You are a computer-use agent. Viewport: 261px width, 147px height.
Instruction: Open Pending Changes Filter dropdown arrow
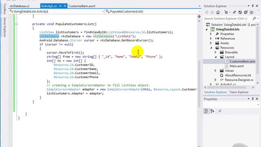[x=230, y=12]
